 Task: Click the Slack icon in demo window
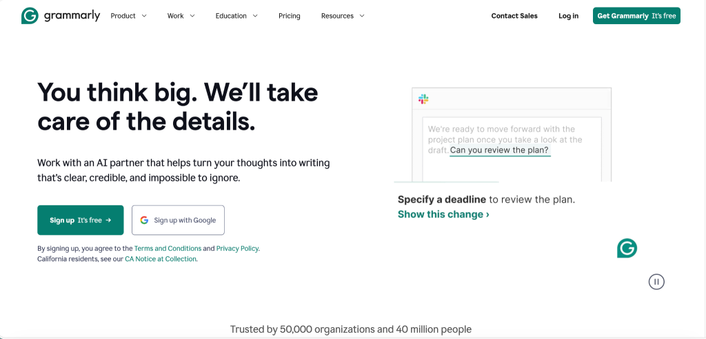coord(423,100)
